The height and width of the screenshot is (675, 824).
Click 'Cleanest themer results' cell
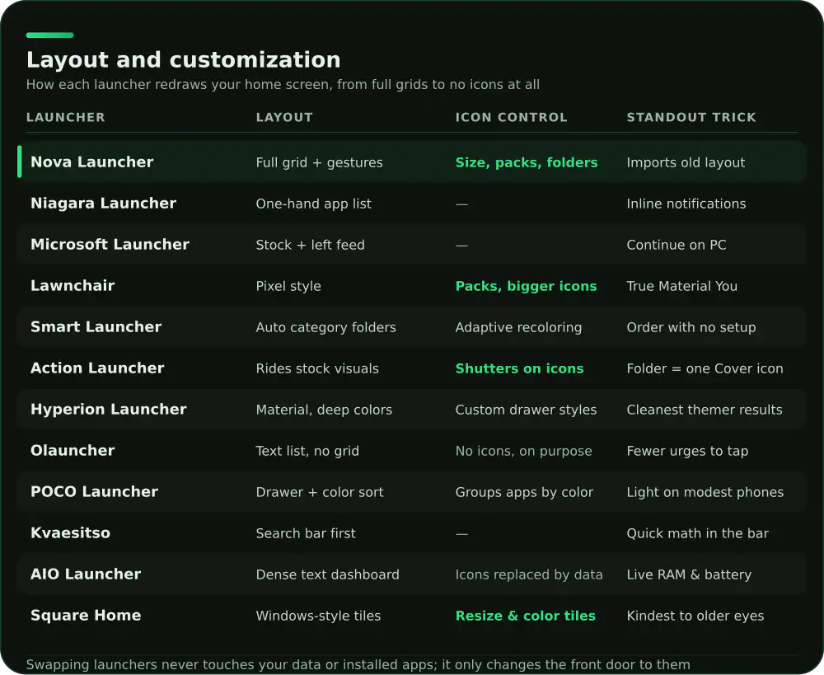705,410
